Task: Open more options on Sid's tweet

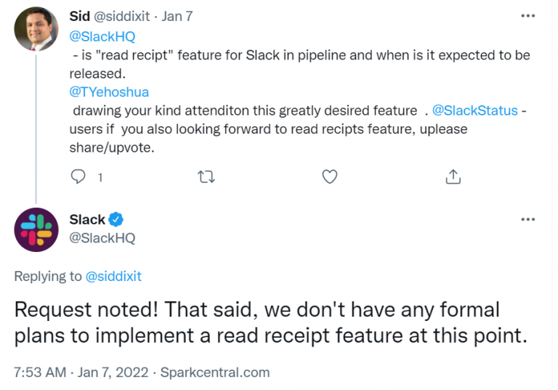Action: pyautogui.click(x=529, y=16)
